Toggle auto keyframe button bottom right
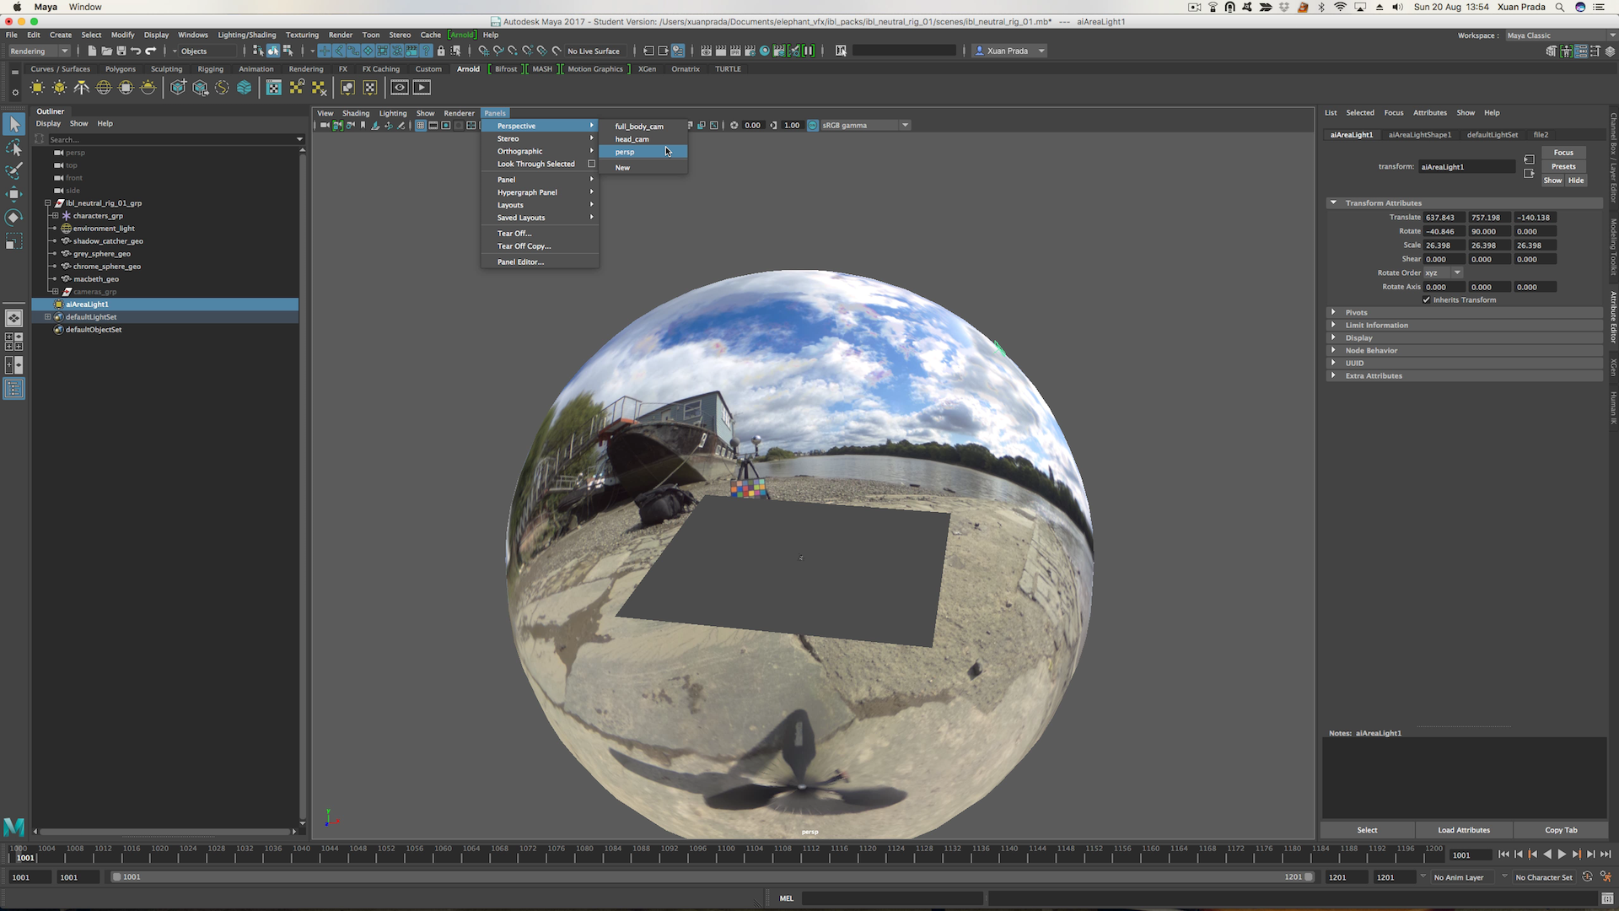Image resolution: width=1619 pixels, height=911 pixels. 1587,877
